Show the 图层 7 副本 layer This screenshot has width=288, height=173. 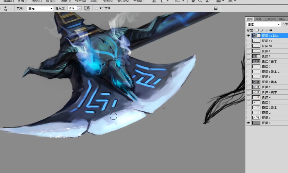tap(248, 61)
